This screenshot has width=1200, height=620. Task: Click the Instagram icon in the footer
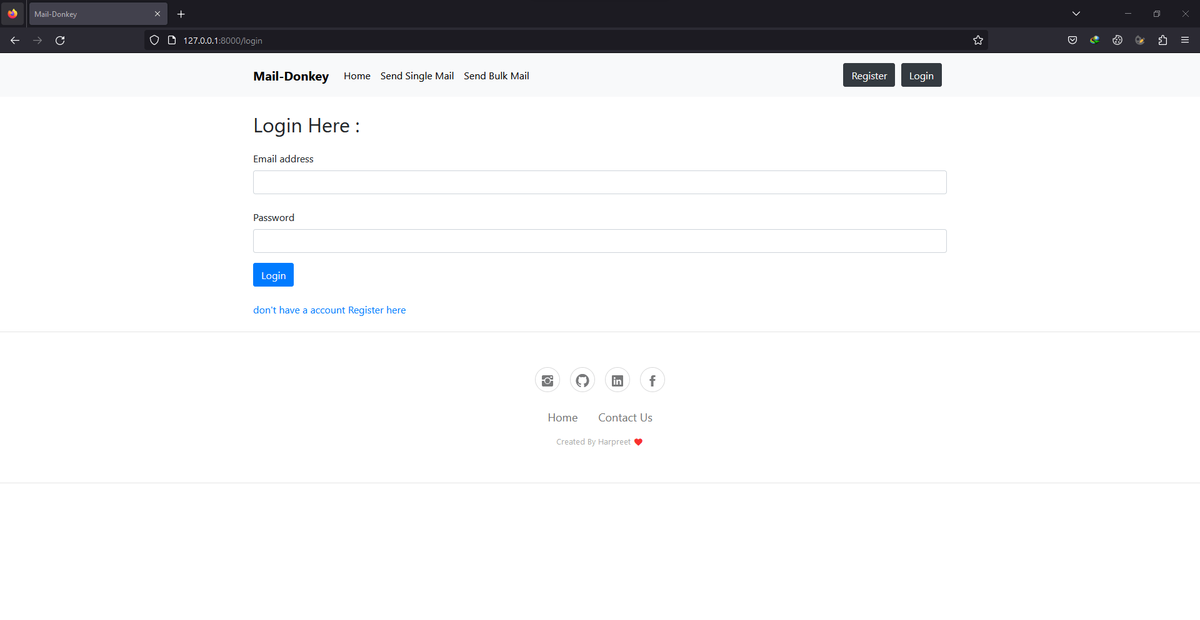547,380
